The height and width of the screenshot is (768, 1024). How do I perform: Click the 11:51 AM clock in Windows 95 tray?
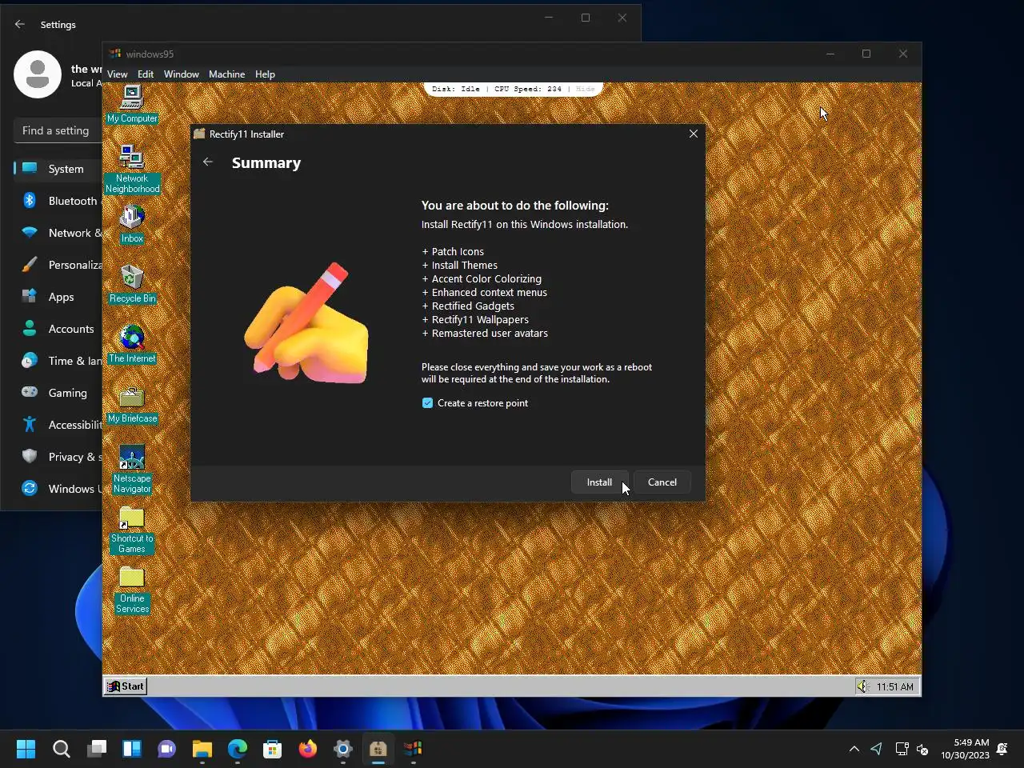pos(894,686)
